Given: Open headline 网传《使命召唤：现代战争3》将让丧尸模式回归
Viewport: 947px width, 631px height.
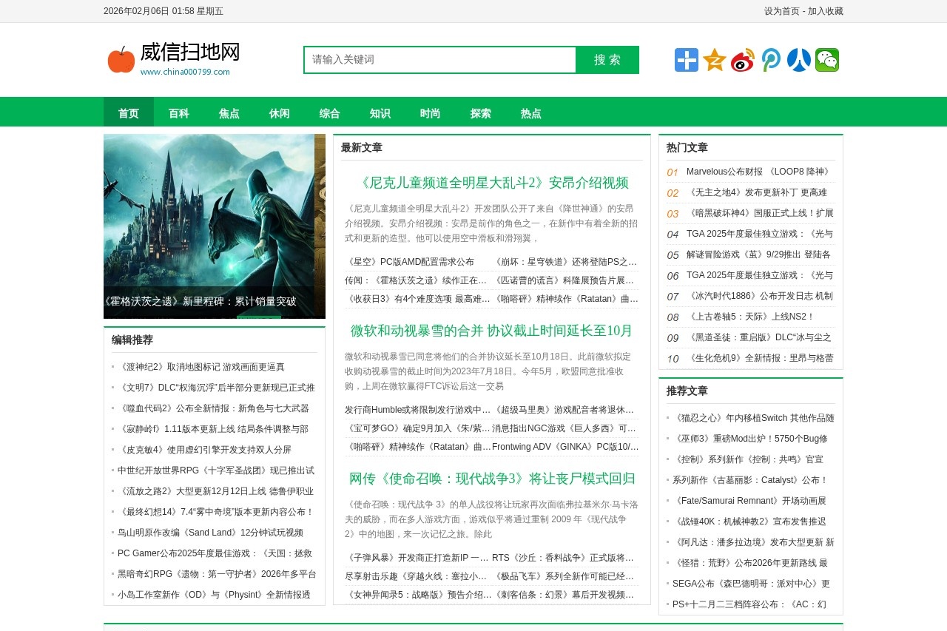Looking at the screenshot, I should pos(492,479).
